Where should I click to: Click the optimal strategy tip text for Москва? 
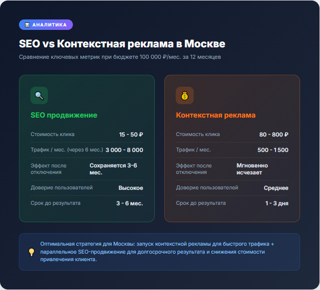[x=157, y=252]
